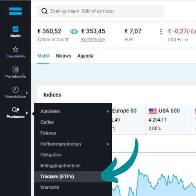This screenshot has height=196, width=196.
Task: Open the blue hamburger menu
Action: [x=15, y=11]
